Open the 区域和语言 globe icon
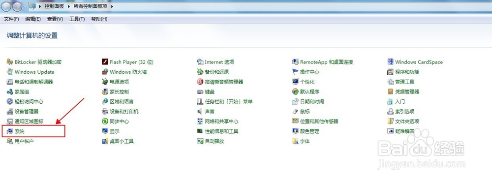The image size is (492, 181). (105, 102)
